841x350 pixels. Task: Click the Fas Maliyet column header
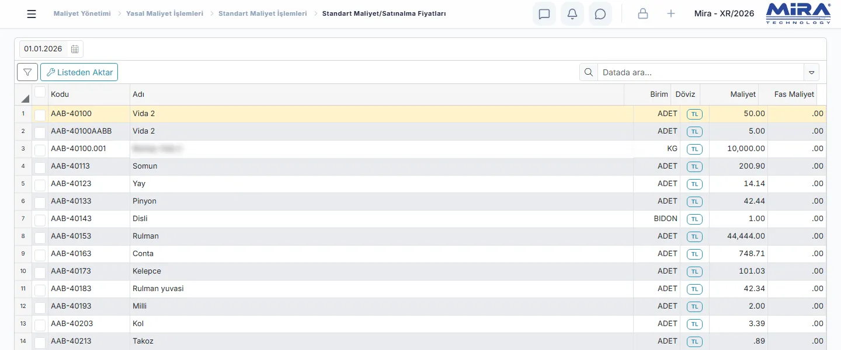[x=788, y=94]
